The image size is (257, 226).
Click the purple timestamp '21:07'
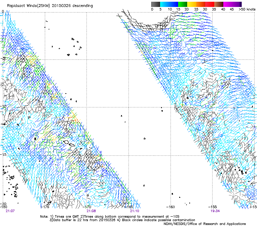pos(10,211)
